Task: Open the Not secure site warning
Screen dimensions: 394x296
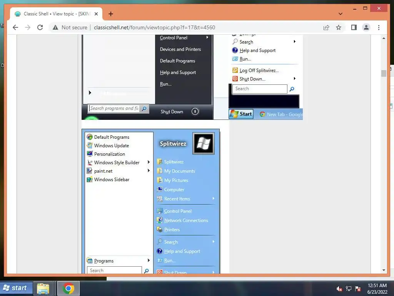Action: pos(70,27)
